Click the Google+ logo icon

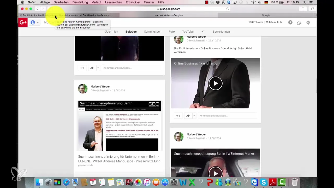[x=23, y=22]
